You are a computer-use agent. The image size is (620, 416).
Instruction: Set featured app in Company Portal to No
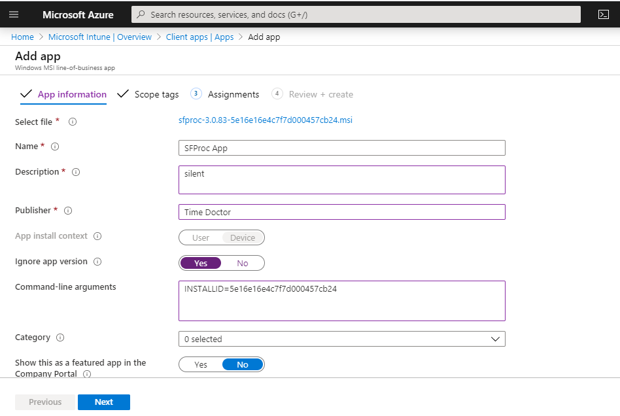(243, 364)
